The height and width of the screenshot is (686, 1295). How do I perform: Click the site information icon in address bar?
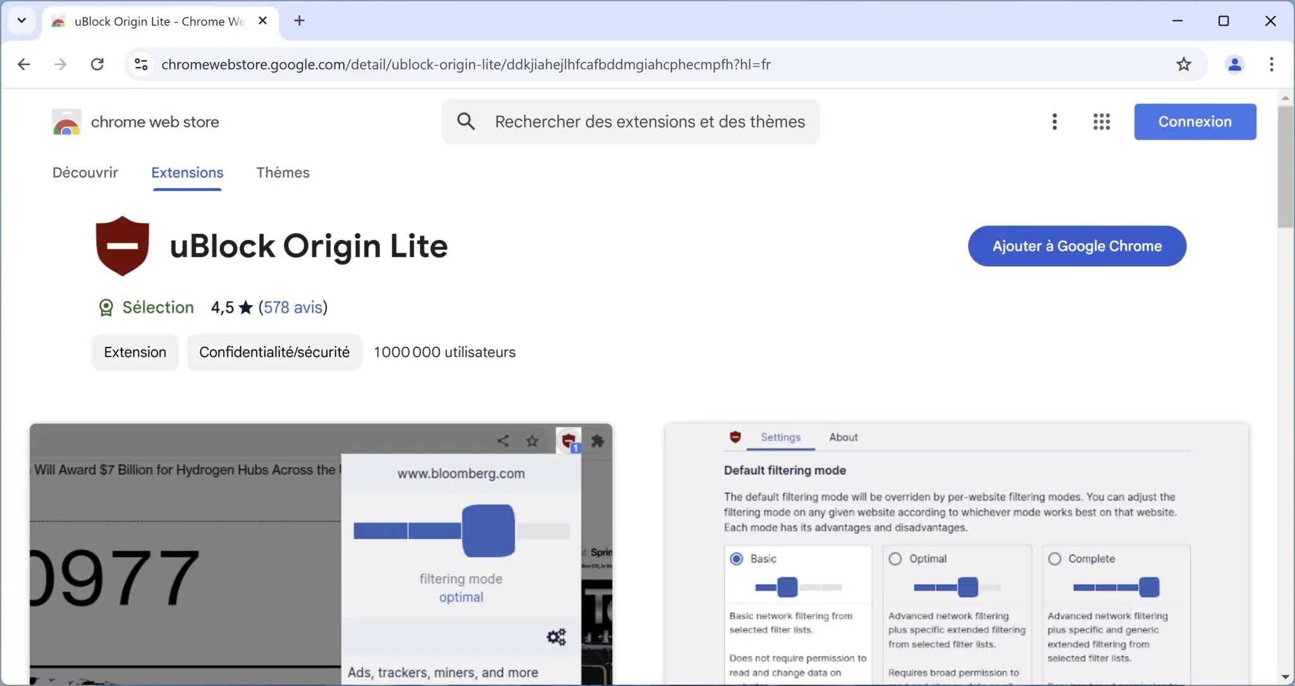click(141, 64)
